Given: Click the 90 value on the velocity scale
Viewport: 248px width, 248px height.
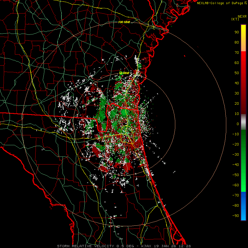Looking at the screenshot, I should click(237, 32).
